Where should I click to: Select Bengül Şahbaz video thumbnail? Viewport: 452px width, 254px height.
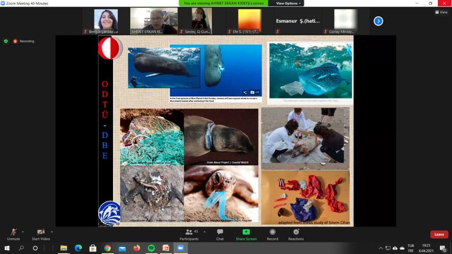tap(106, 21)
